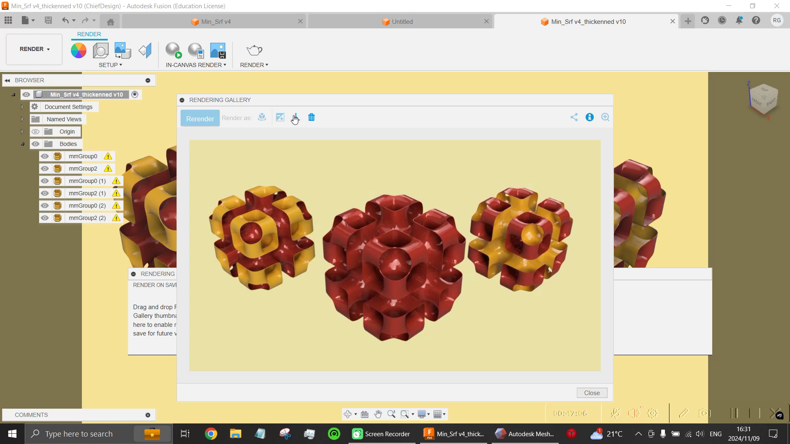The height and width of the screenshot is (444, 790).
Task: Open the File menu icon
Action: pos(28,20)
